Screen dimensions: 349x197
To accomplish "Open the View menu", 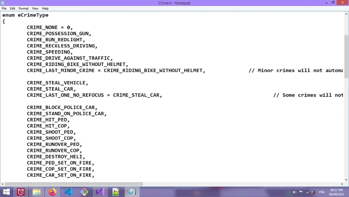I will (x=35, y=9).
